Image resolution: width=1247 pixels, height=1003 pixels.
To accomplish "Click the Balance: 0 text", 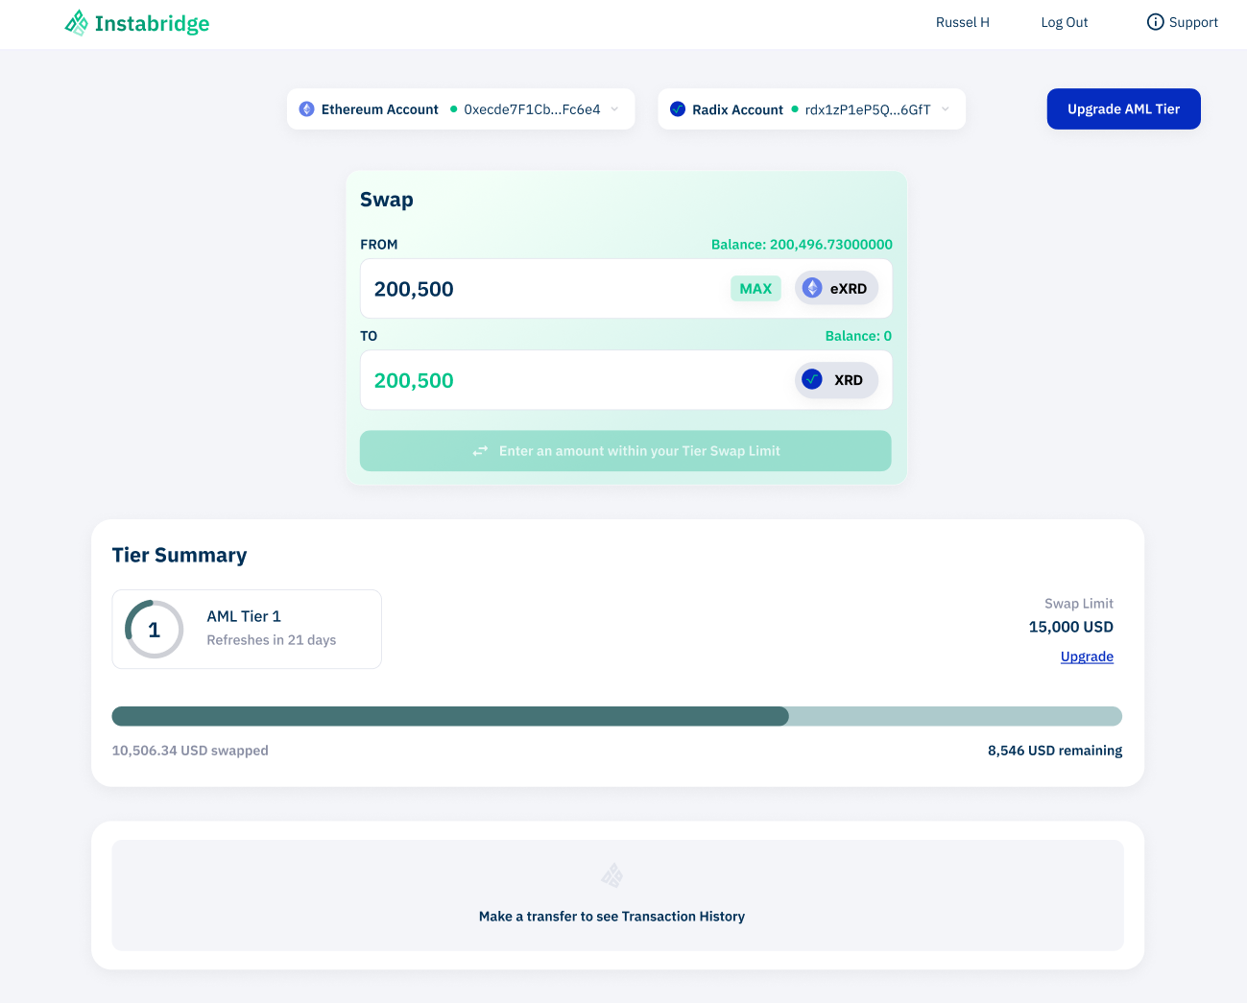I will pyautogui.click(x=858, y=336).
